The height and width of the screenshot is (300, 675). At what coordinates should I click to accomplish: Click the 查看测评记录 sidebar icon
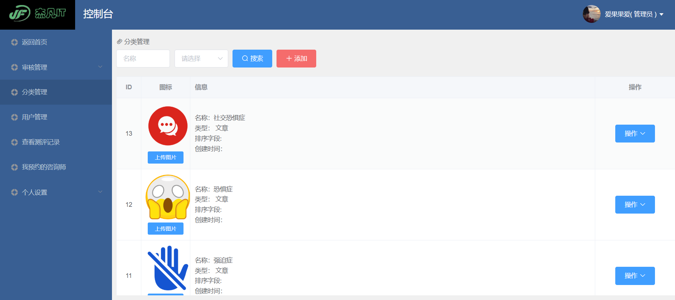(14, 142)
